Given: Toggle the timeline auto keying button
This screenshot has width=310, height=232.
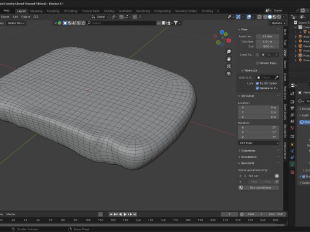Looking at the screenshot, I should pos(100,214).
